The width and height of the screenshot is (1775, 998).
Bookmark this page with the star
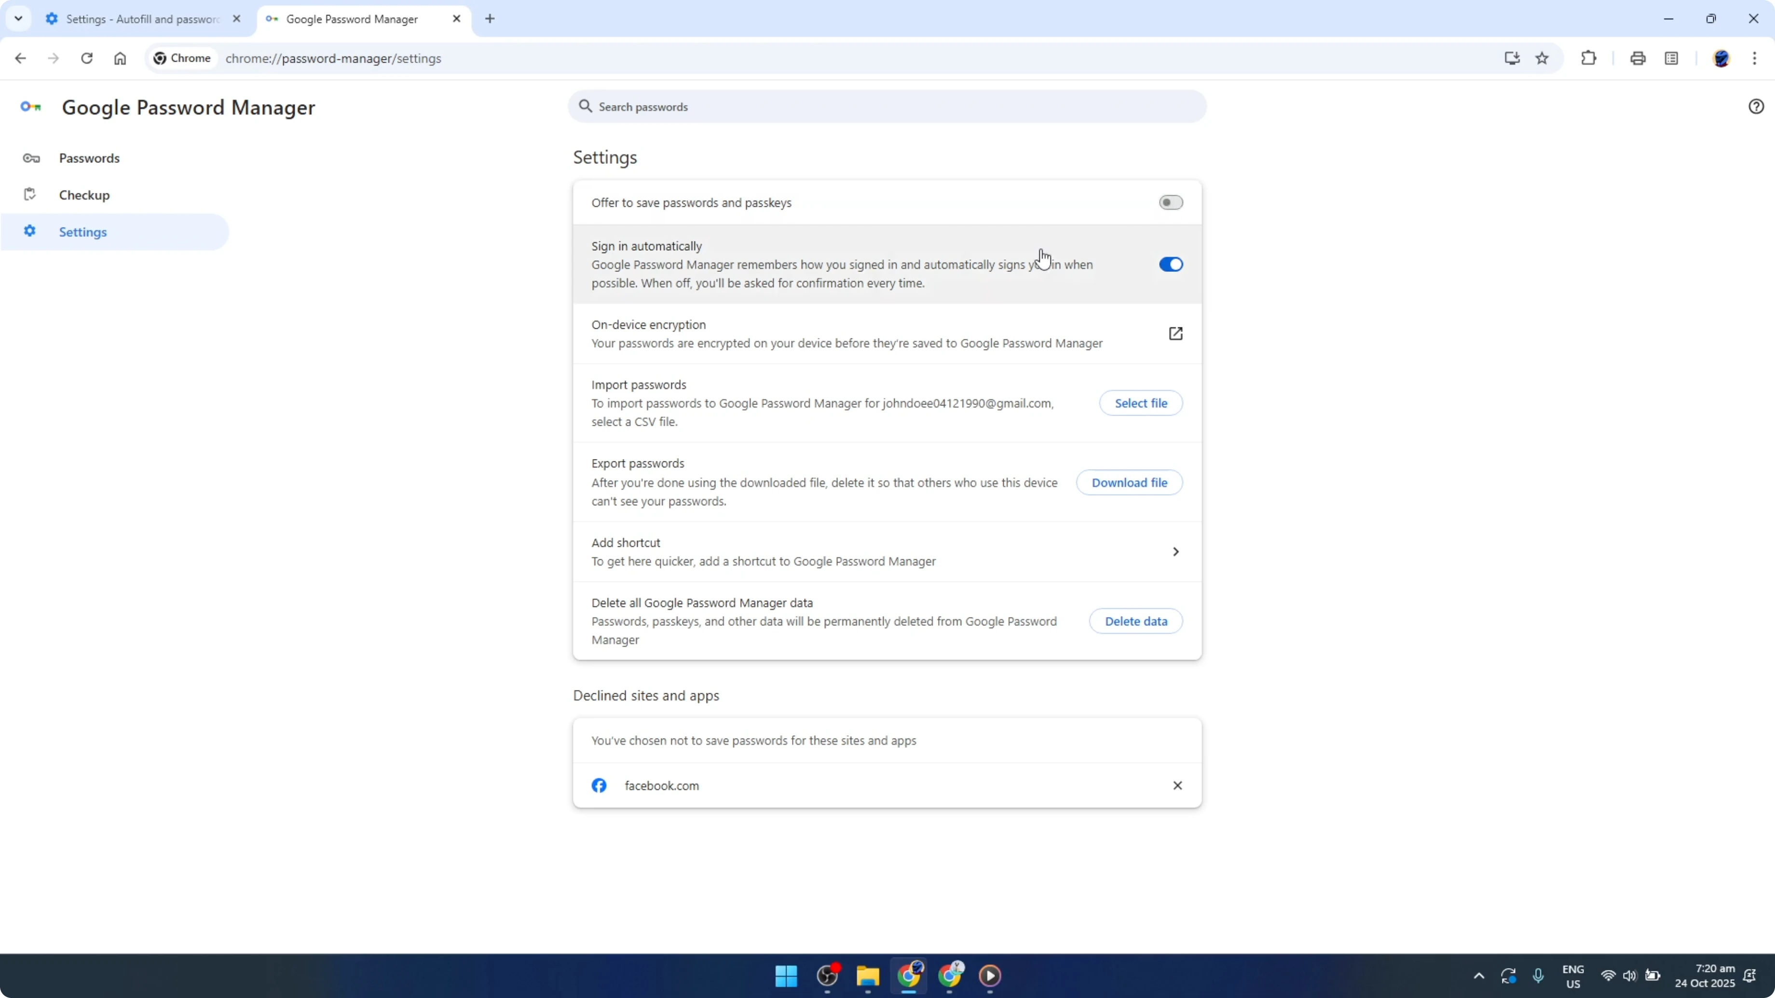(x=1542, y=58)
